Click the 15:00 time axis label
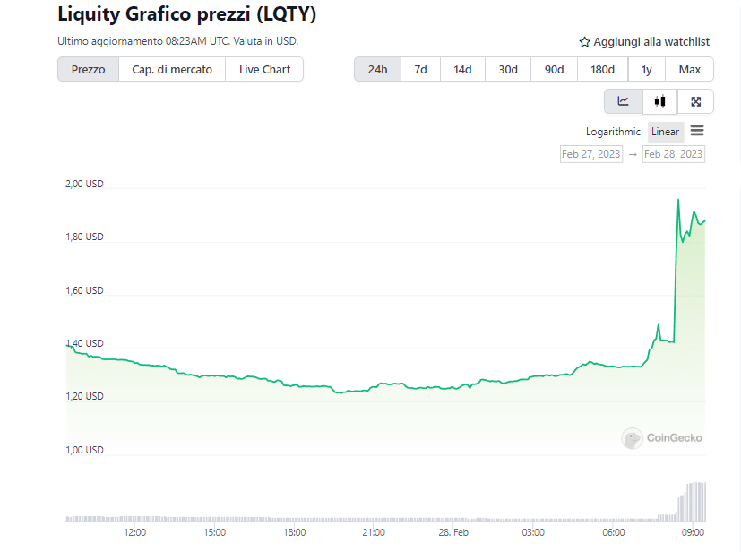The height and width of the screenshot is (552, 741). [214, 532]
